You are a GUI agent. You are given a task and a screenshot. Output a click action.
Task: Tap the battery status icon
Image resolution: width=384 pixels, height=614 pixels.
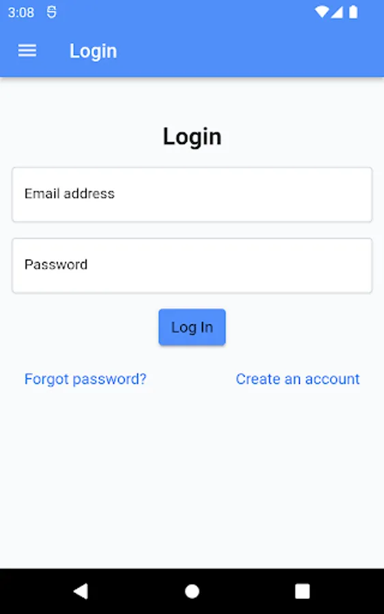[x=353, y=12]
